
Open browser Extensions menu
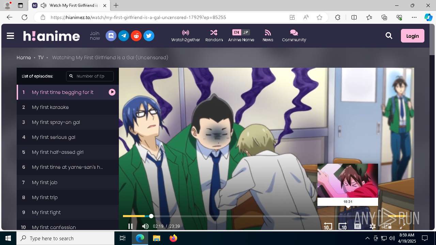(x=338, y=17)
